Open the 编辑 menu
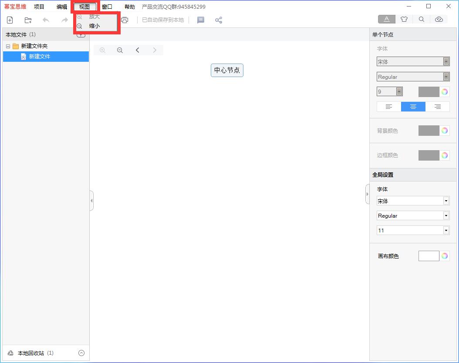 (62, 7)
